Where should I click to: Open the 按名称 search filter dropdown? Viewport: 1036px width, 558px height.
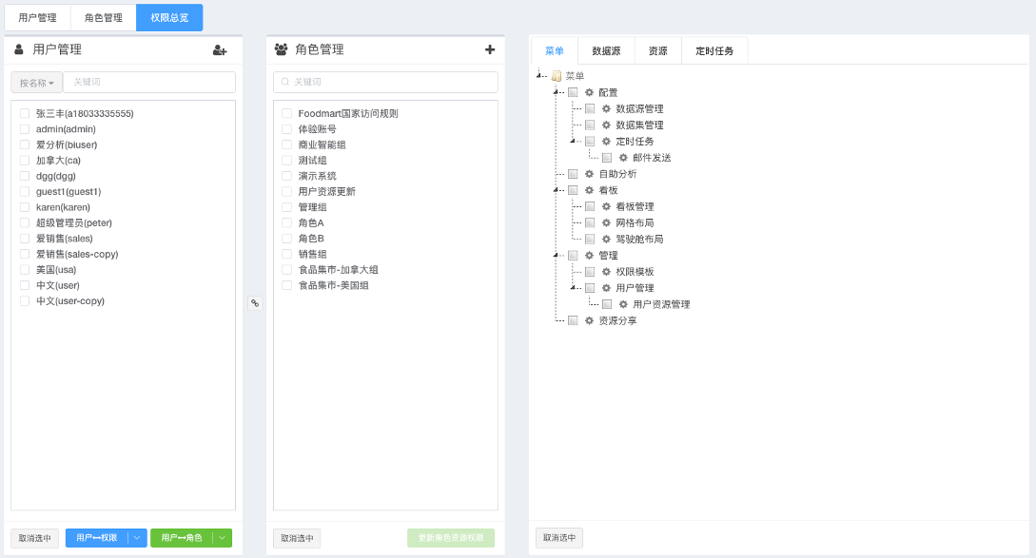[x=37, y=83]
